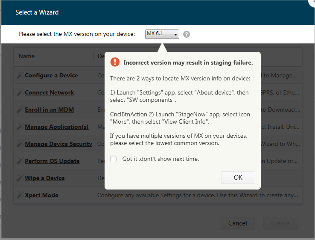The image size is (315, 240).
Task: Click wand icon beside Perform OS Update
Action: tap(20, 161)
